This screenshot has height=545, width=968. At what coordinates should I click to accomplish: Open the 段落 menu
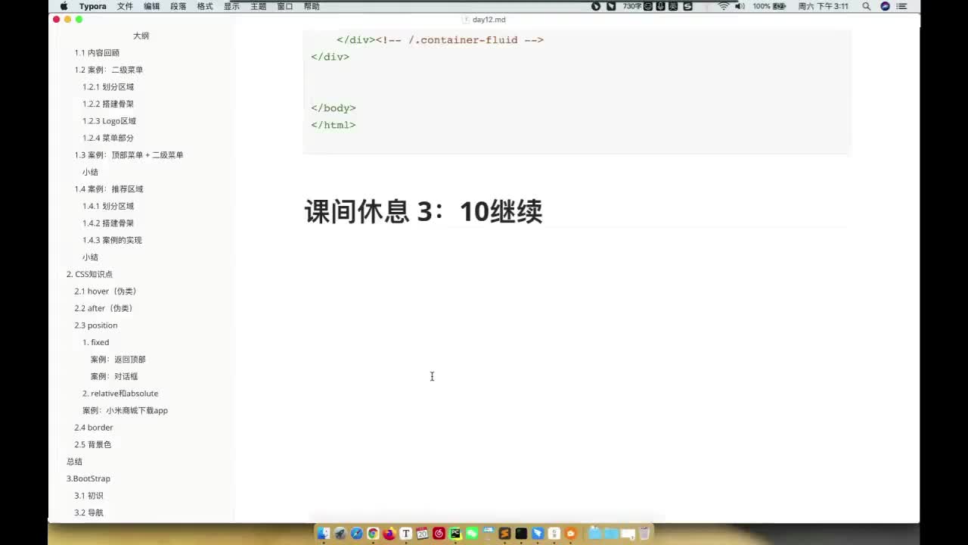point(178,6)
